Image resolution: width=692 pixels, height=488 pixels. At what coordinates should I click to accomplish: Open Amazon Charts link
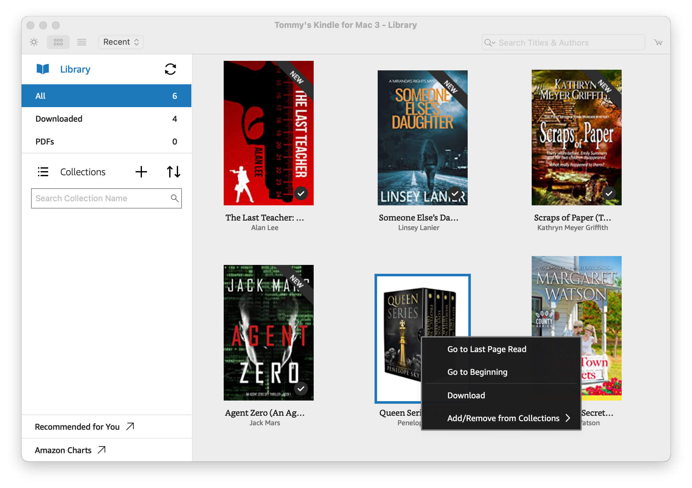63,450
